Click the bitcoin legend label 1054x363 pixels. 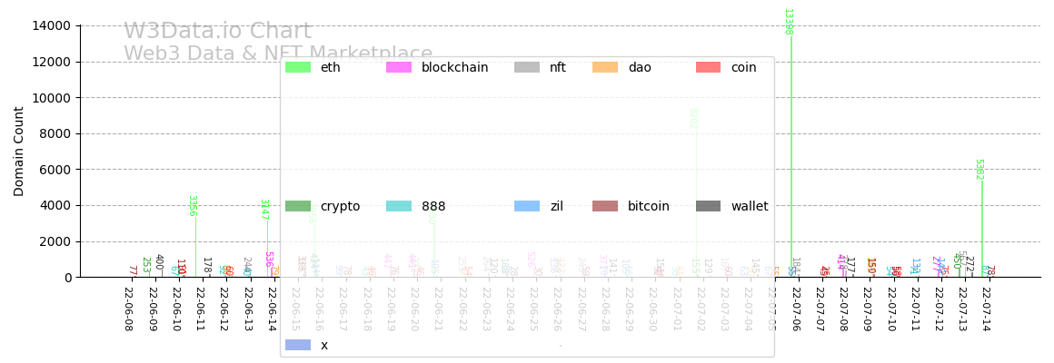[x=649, y=206]
